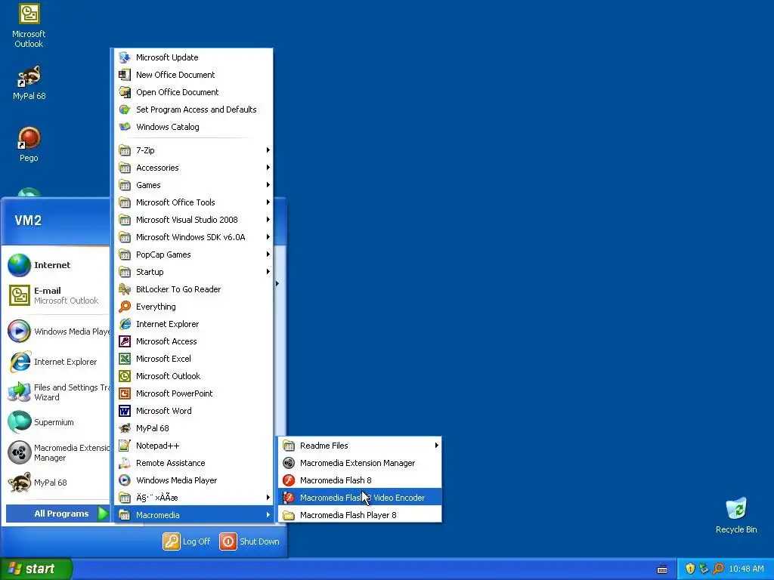Expand the 7-Zip submenu arrow
The height and width of the screenshot is (580, 774).
coord(268,150)
